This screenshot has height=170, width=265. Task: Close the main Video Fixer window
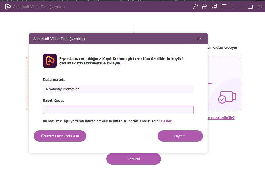coord(260,7)
